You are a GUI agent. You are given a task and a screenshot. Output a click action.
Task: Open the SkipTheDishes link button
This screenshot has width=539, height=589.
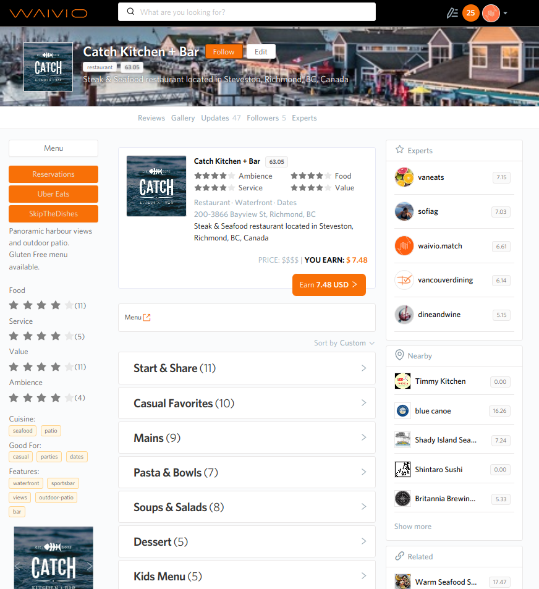pos(53,214)
